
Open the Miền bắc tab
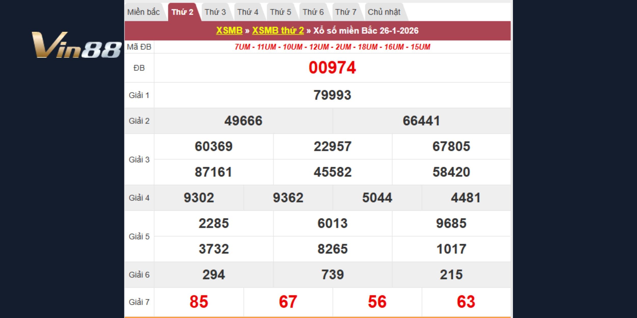tap(143, 12)
